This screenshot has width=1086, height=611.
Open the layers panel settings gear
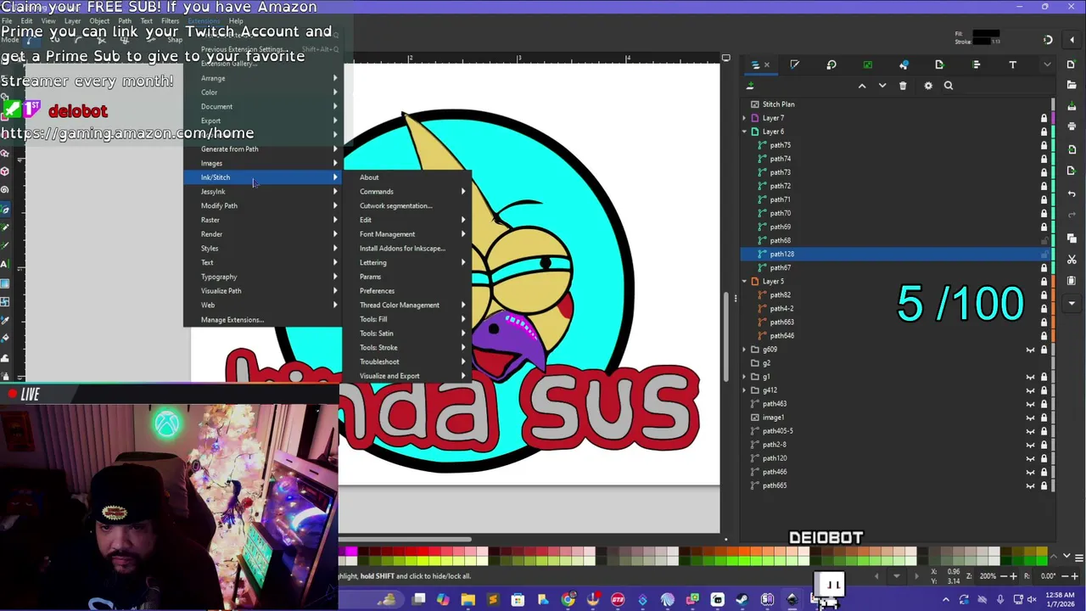pos(928,86)
